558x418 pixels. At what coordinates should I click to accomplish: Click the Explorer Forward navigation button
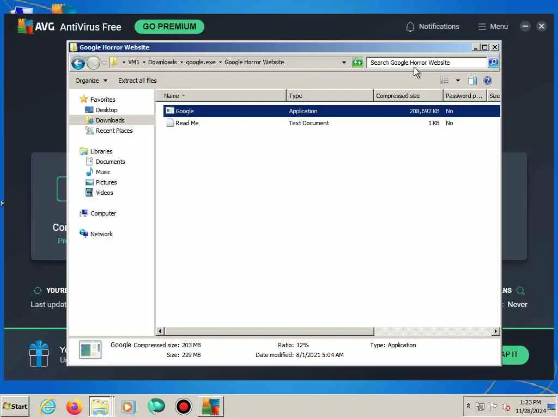pyautogui.click(x=93, y=63)
